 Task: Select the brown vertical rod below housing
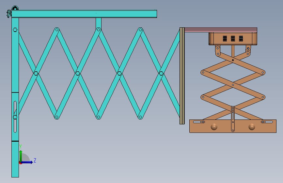[233, 51]
